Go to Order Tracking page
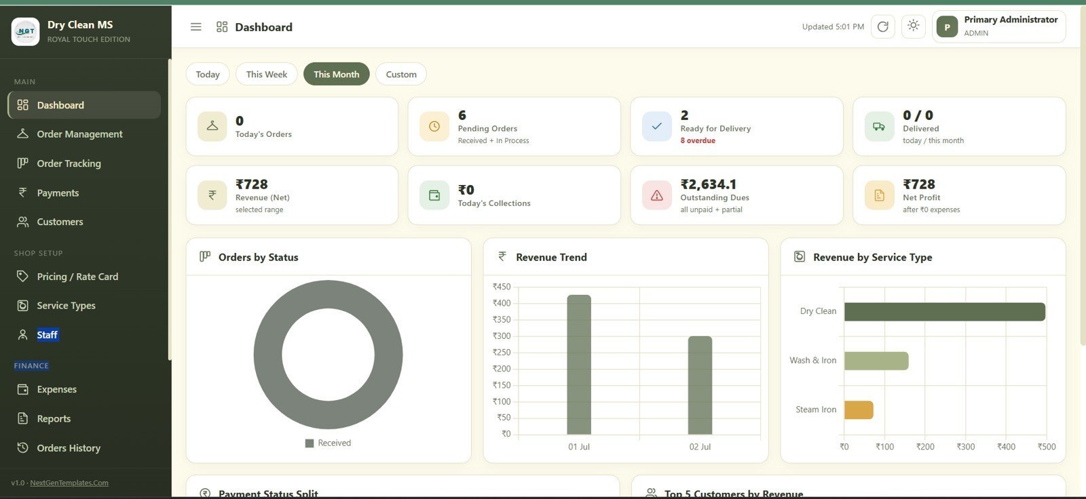This screenshot has width=1086, height=499. pos(84,163)
